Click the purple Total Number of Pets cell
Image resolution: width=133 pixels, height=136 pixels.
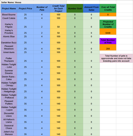click(x=108, y=41)
